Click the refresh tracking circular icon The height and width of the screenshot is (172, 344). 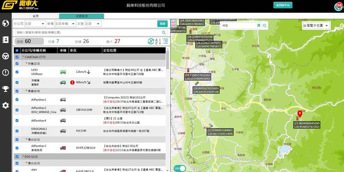[x=151, y=41]
